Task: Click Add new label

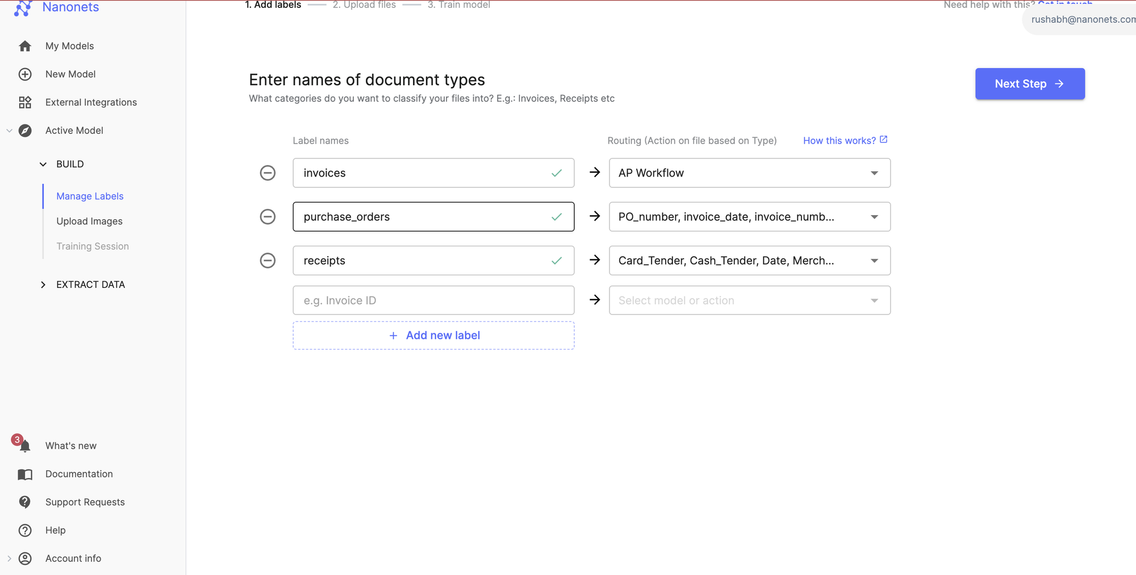Action: point(433,335)
